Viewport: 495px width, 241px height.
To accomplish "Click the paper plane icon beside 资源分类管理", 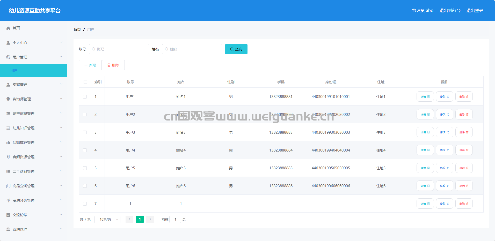I will click(x=8, y=200).
